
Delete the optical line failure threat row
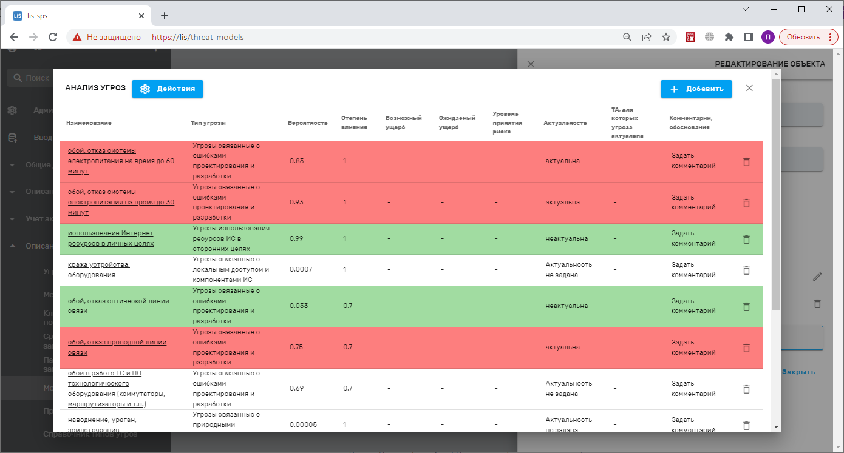click(x=747, y=307)
